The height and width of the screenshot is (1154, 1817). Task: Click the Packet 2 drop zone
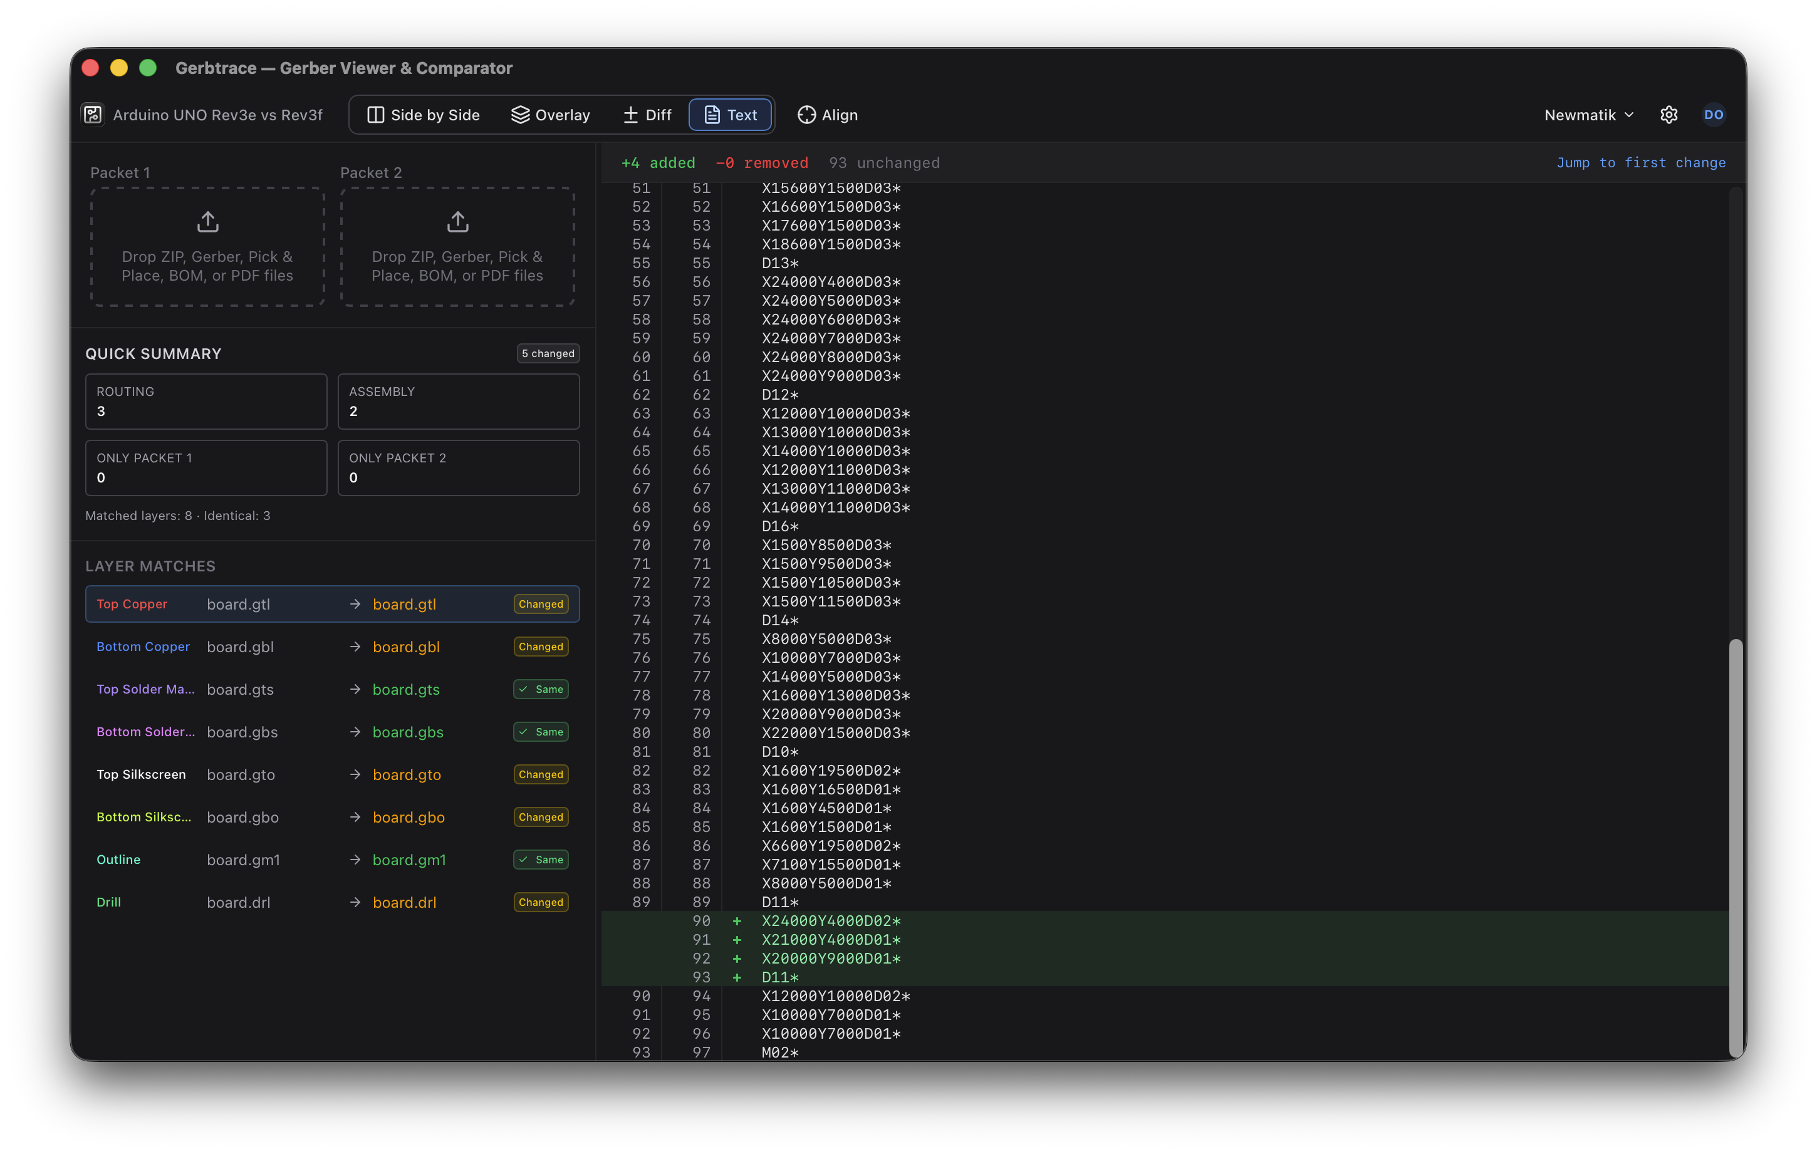tap(457, 247)
